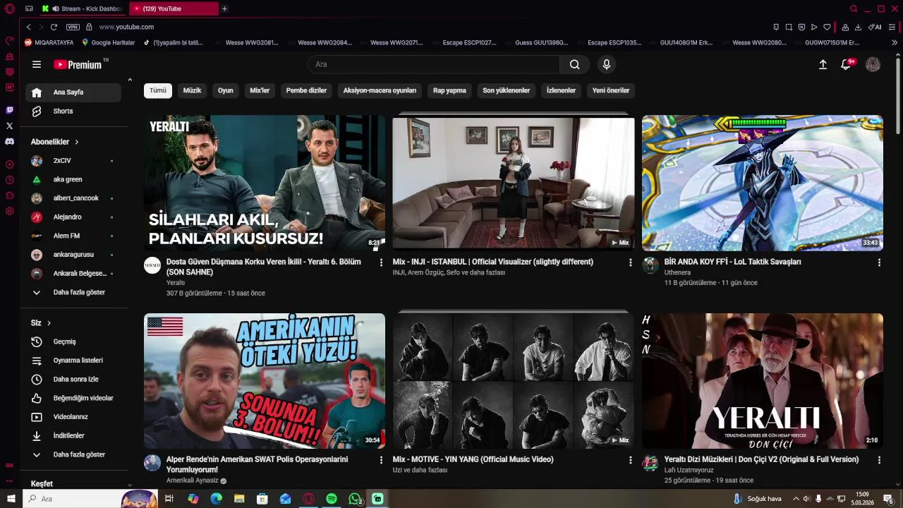Screen dimensions: 903x508
Task: Select the Yeni öneriler chip
Action: [x=611, y=90]
